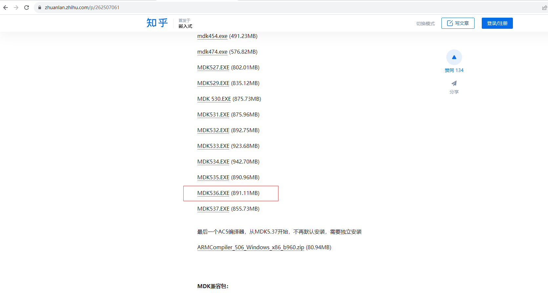The width and height of the screenshot is (548, 295).
Task: Open the MDK536.EXE link
Action: tap(213, 193)
